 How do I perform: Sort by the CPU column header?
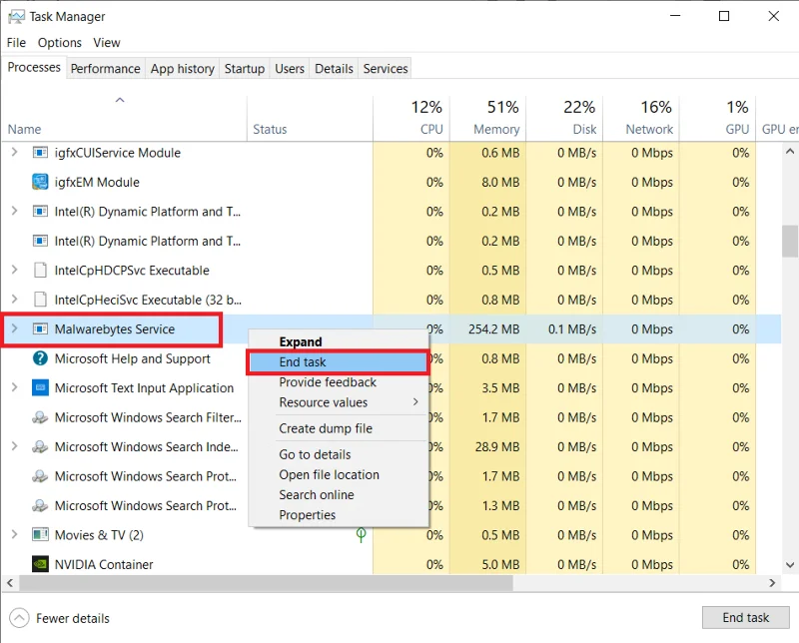coord(411,118)
